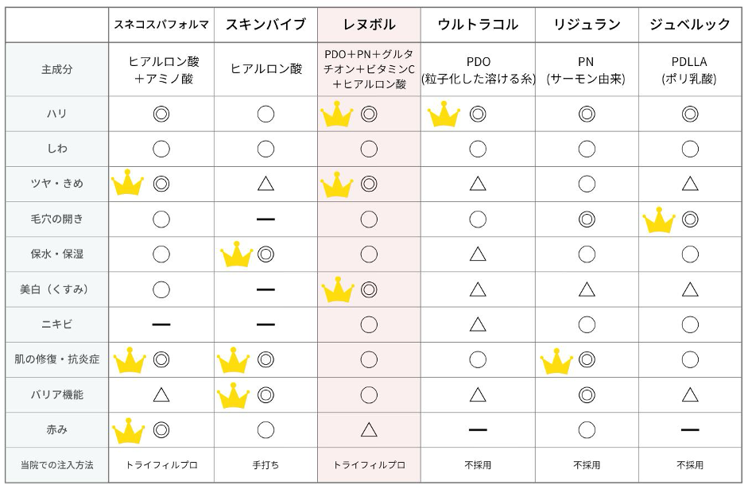Select the レヌボル column header

point(369,25)
